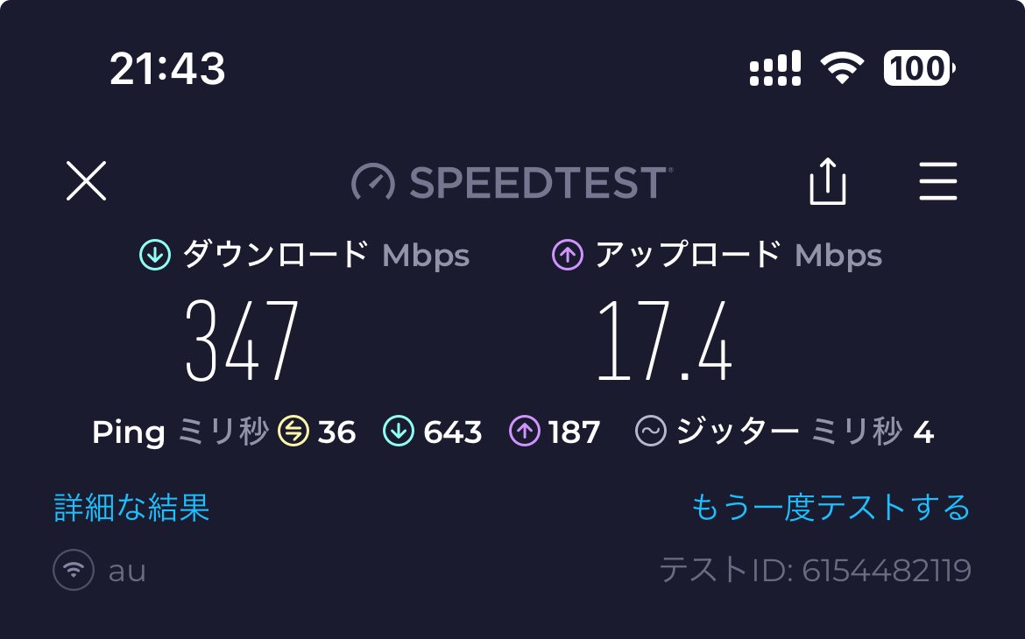Click the jitter wave icon beside ジッター
Screen dimensions: 1025x639
coord(650,431)
